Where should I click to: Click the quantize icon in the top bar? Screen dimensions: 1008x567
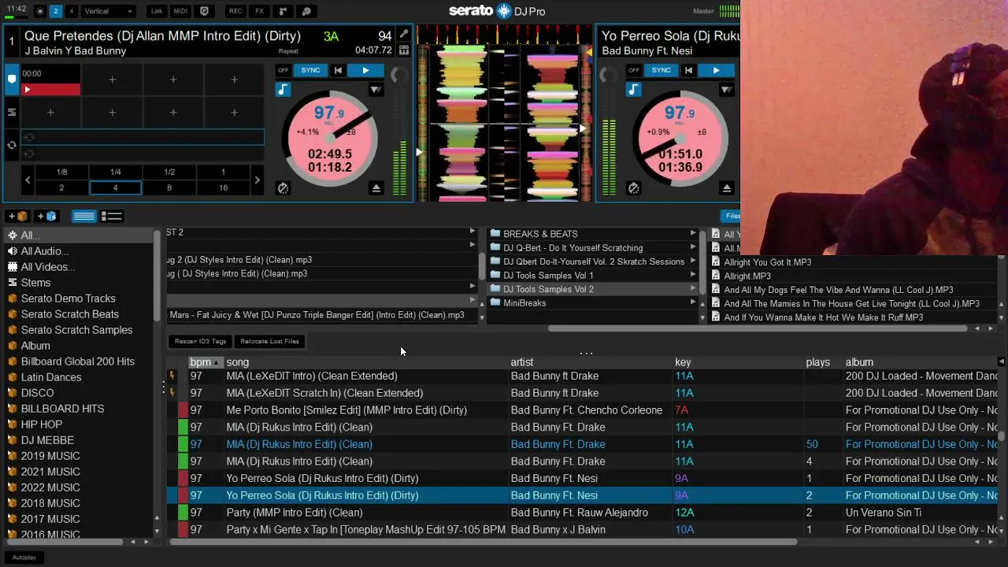pyautogui.click(x=205, y=11)
